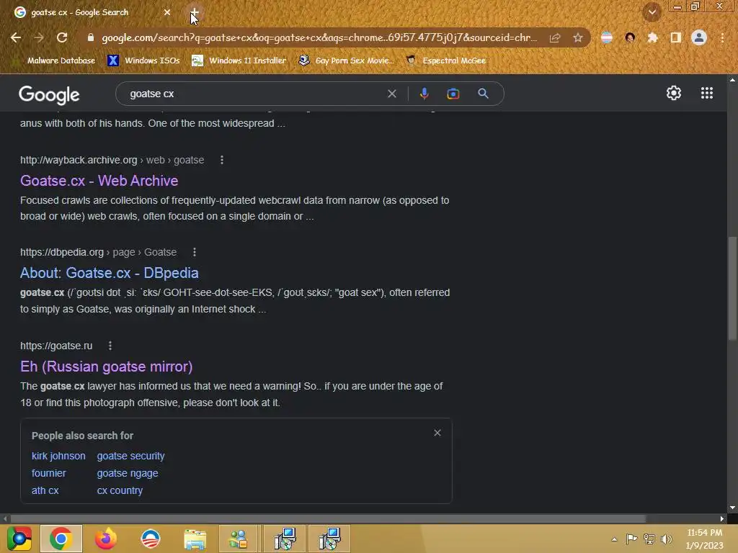Focus the Google search input field

tap(254, 94)
